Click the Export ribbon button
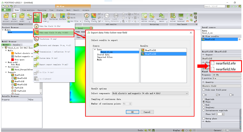The height and width of the screenshot is (132, 243). point(37,18)
